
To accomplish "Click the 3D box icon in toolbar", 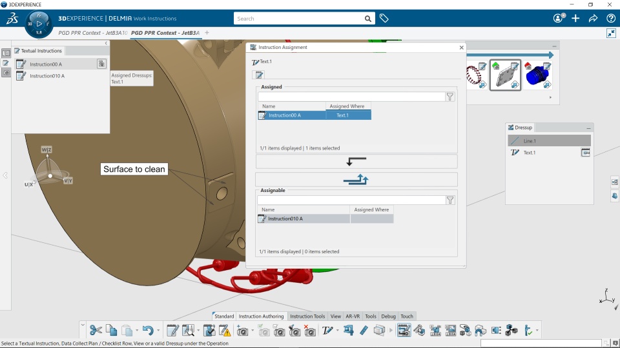I will pos(379,330).
